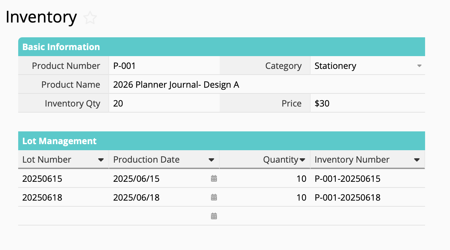450x250 pixels.
Task: Click the Product Number field P-001
Action: coord(164,66)
